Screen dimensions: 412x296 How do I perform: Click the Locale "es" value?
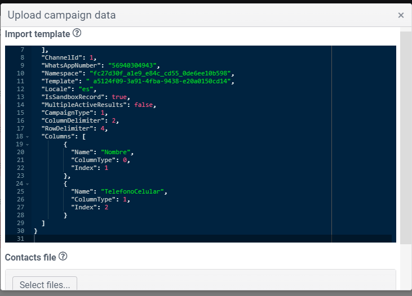click(x=86, y=89)
